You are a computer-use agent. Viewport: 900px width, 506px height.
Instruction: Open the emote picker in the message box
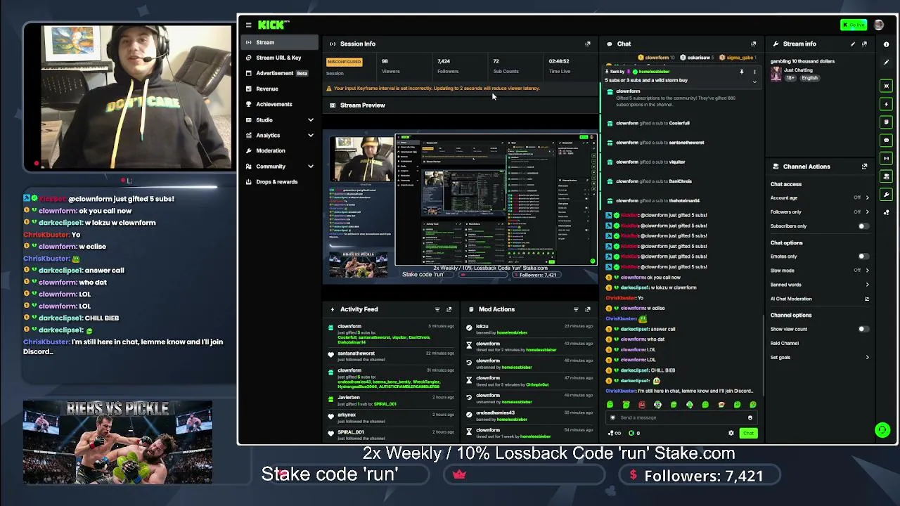pos(750,417)
